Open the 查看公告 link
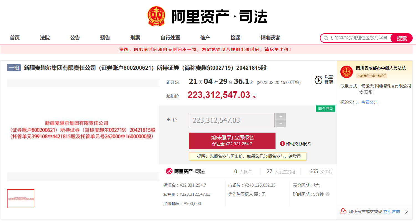The width and height of the screenshot is (416, 222). pyautogui.click(x=369, y=102)
